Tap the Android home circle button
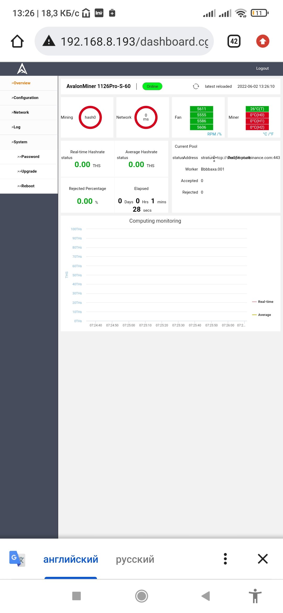Viewport: 283px width, 613px height. coord(142,596)
